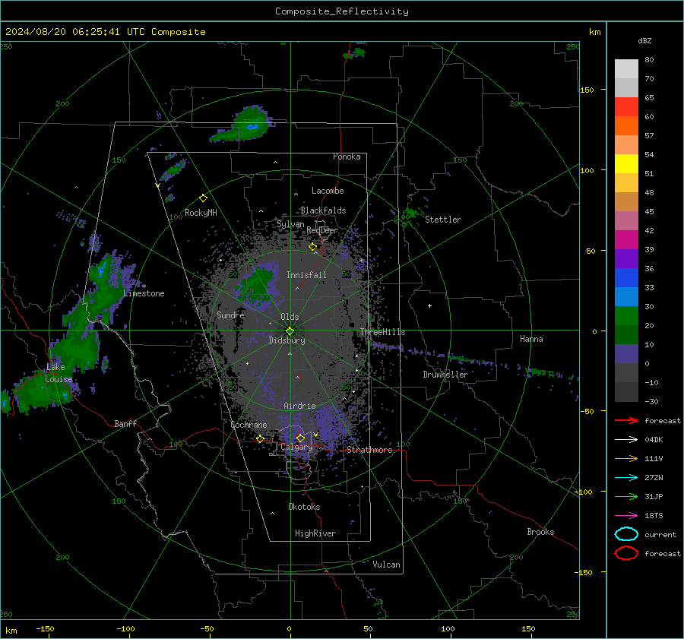Click the yellow diamond marker above Calgary
This screenshot has height=639, width=684.
300,438
